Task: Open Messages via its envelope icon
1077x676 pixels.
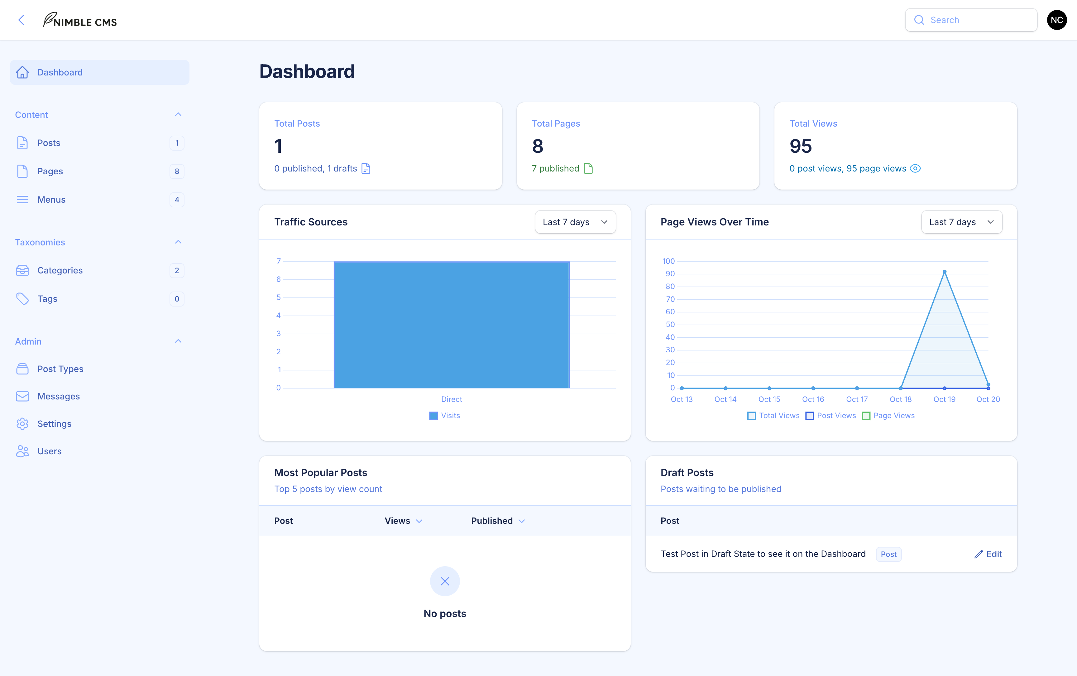Action: [x=22, y=396]
